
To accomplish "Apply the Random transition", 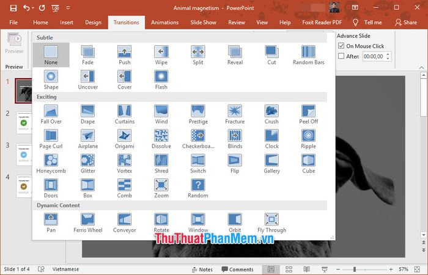I will pyautogui.click(x=198, y=188).
